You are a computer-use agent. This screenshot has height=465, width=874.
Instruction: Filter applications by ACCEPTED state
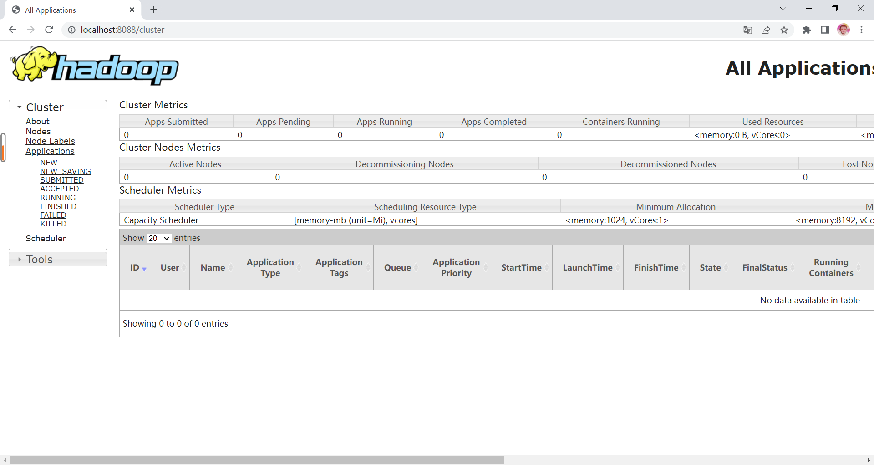(60, 189)
